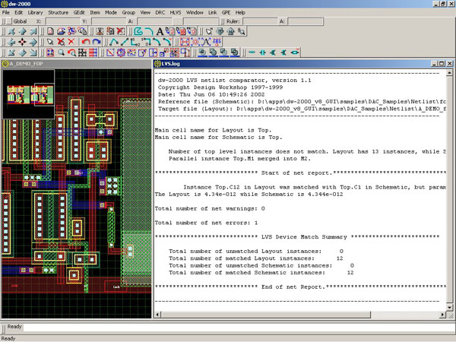This screenshot has width=456, height=342.
Task: Open the File menu
Action: (x=6, y=13)
